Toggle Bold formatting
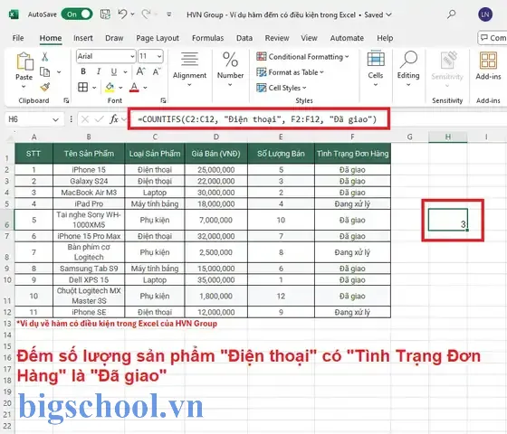507x434 pixels. [83, 71]
